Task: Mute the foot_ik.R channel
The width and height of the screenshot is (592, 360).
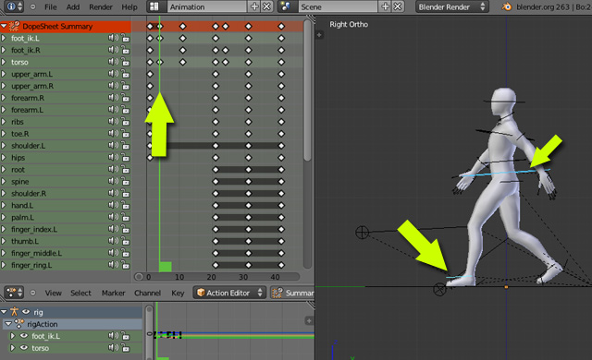Action: click(x=113, y=50)
